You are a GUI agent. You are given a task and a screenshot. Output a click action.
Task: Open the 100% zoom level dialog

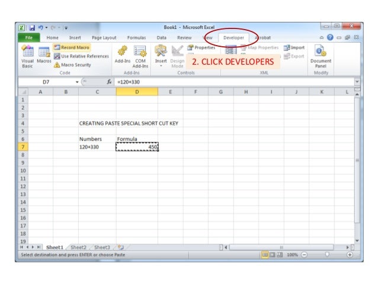click(x=292, y=254)
